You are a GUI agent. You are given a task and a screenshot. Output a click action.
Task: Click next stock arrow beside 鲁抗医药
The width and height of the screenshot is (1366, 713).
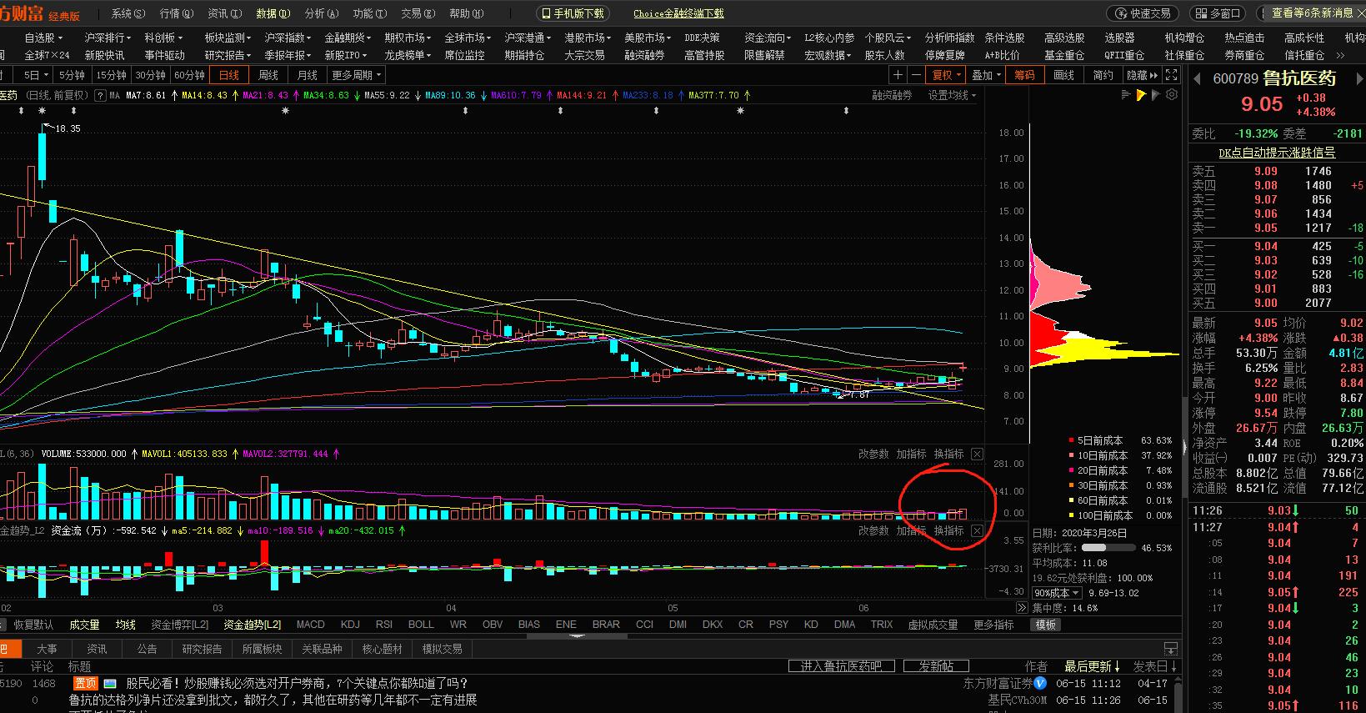pyautogui.click(x=1360, y=79)
